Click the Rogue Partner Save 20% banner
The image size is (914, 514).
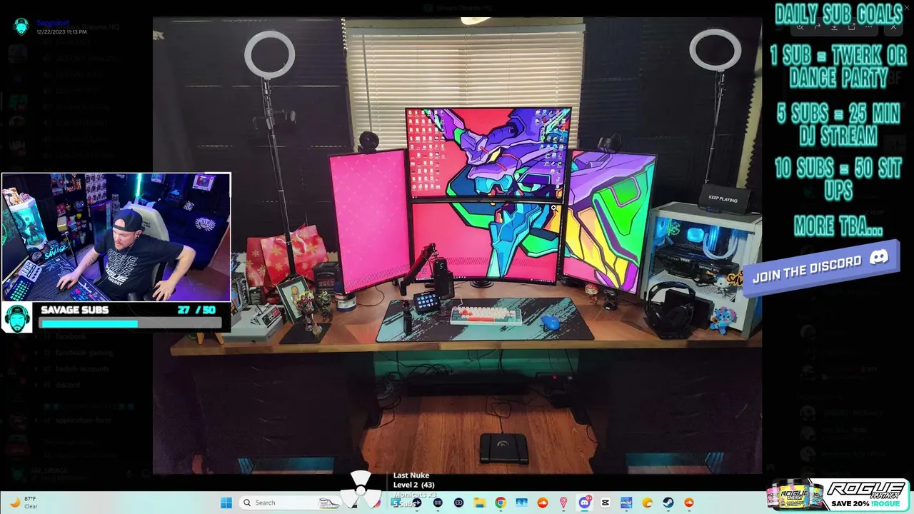point(838,495)
